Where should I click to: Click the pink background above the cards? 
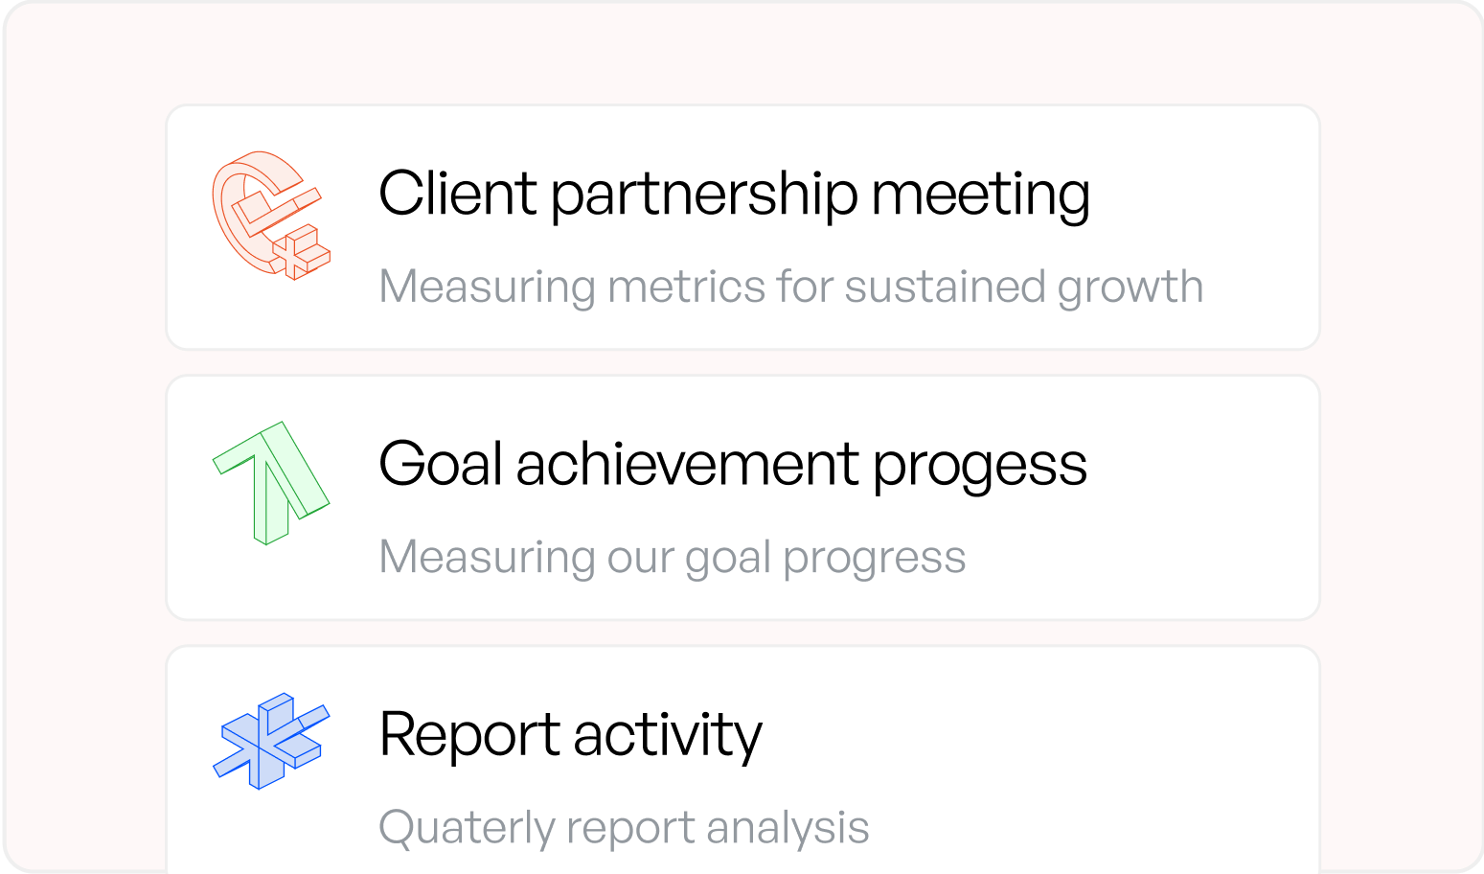tap(742, 53)
